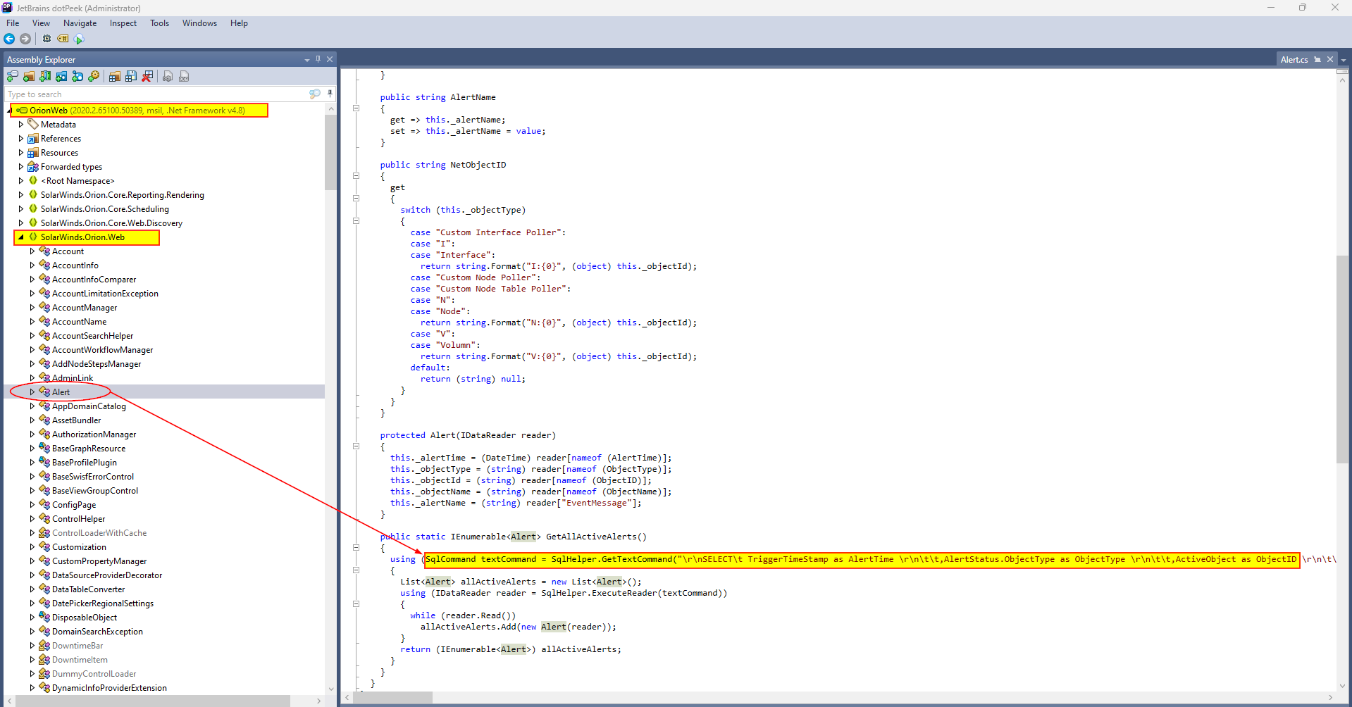Expand the Alert class node
The image size is (1352, 707).
[32, 392]
